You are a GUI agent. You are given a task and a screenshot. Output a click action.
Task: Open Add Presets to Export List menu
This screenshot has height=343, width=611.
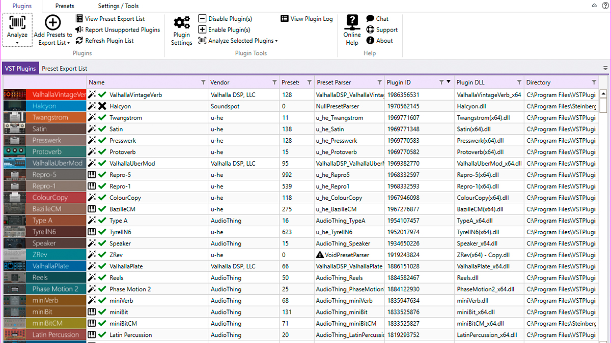53,30
